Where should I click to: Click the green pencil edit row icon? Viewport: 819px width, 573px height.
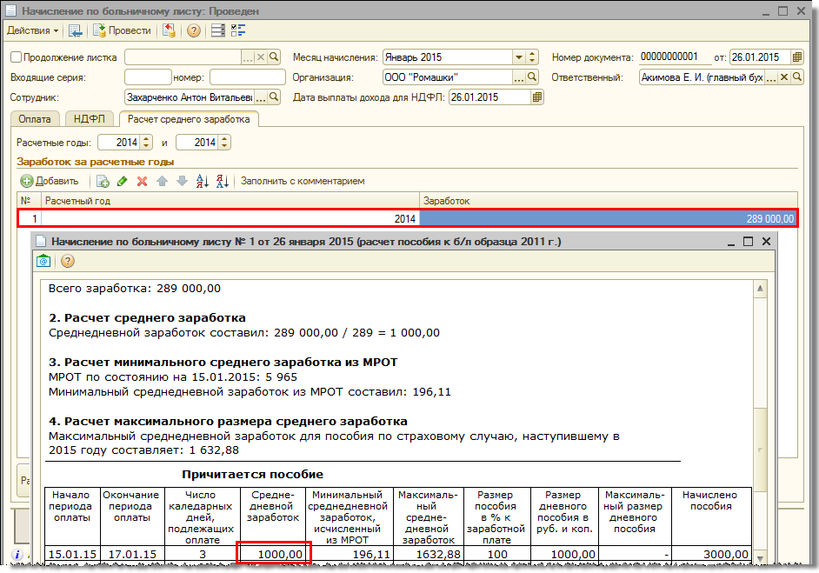(x=123, y=181)
